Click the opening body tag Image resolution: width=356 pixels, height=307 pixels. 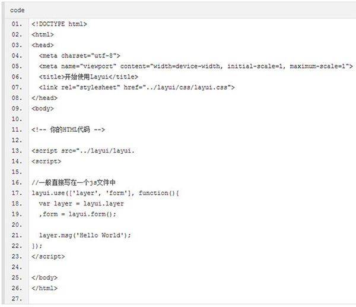[43, 109]
